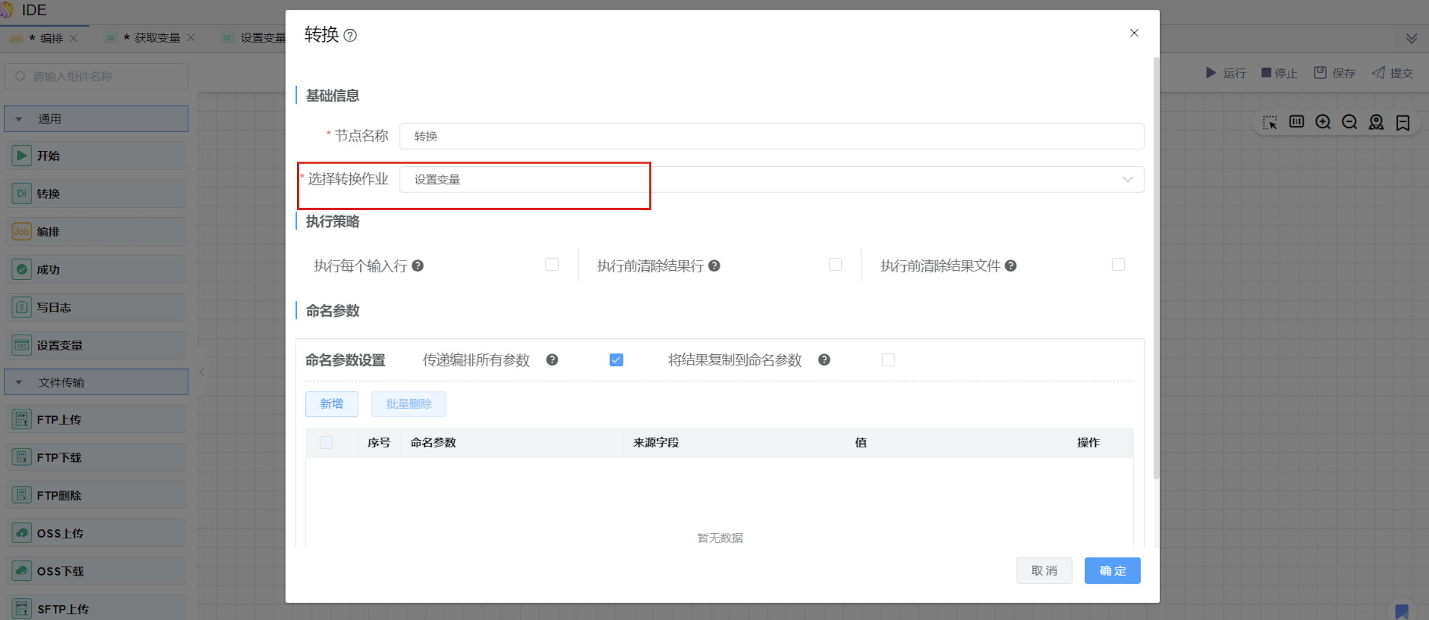Click help icon next to 执行前清除结果行
The height and width of the screenshot is (620, 1429).
pos(714,266)
